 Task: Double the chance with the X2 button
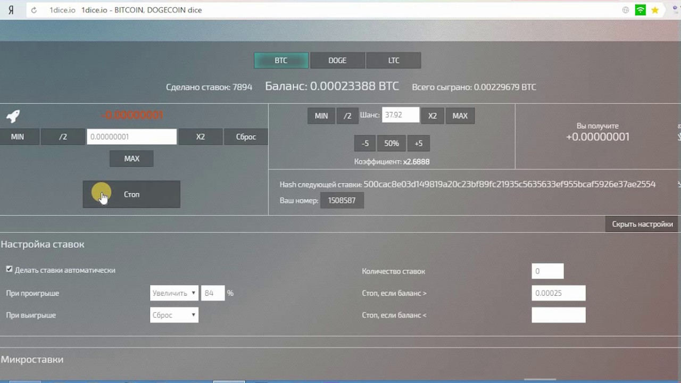[433, 116]
